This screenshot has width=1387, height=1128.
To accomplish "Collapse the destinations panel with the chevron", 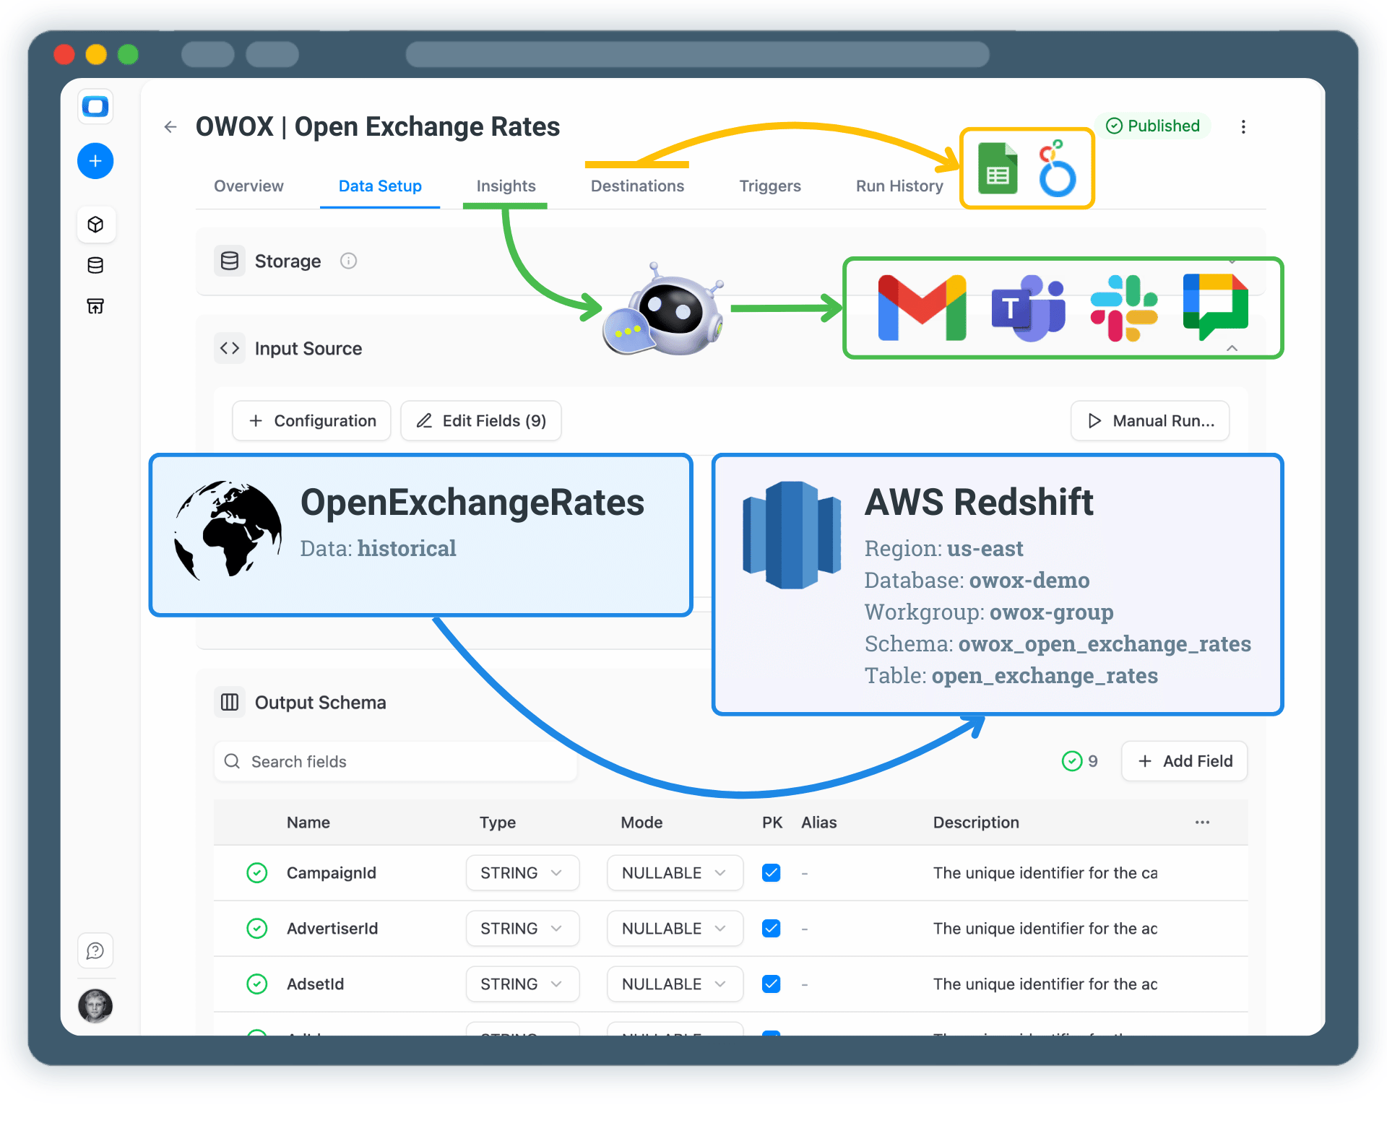I will [x=1232, y=348].
